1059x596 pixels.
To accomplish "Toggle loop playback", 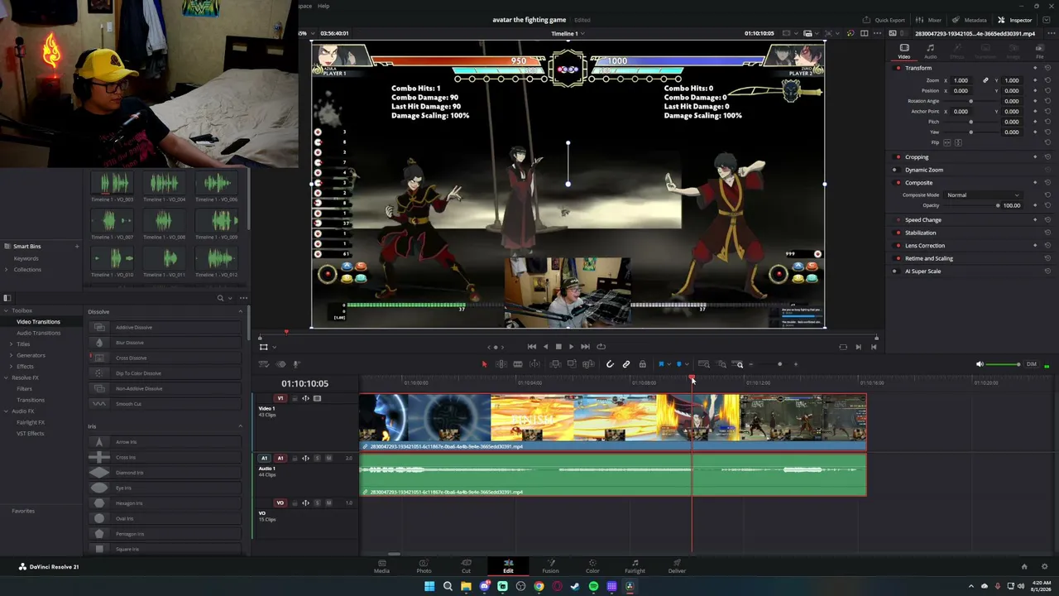I will click(601, 347).
